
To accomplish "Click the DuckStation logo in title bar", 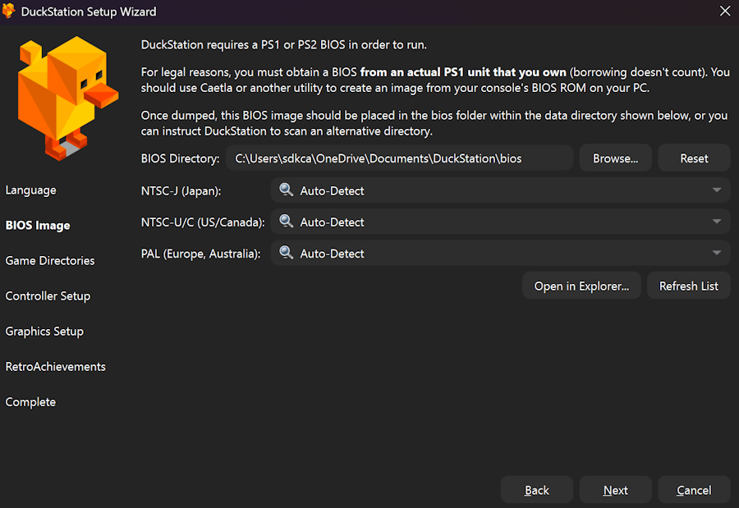I will point(9,11).
